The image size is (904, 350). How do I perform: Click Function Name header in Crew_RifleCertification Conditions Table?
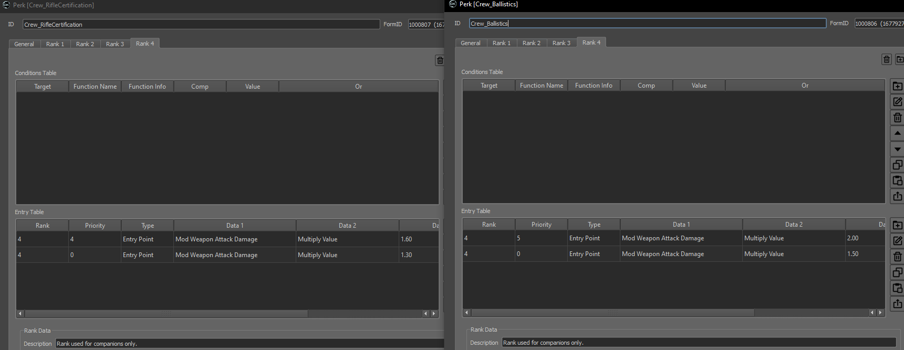coord(95,87)
